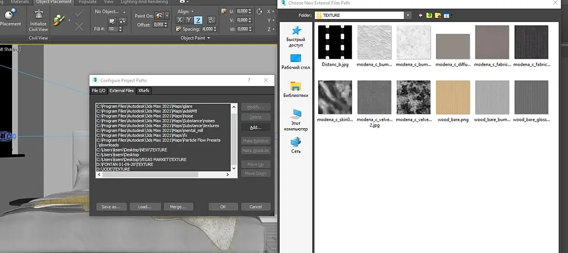This screenshot has width=568, height=253.
Task: Expand the Object Paint panel arrow
Action: [x=208, y=38]
